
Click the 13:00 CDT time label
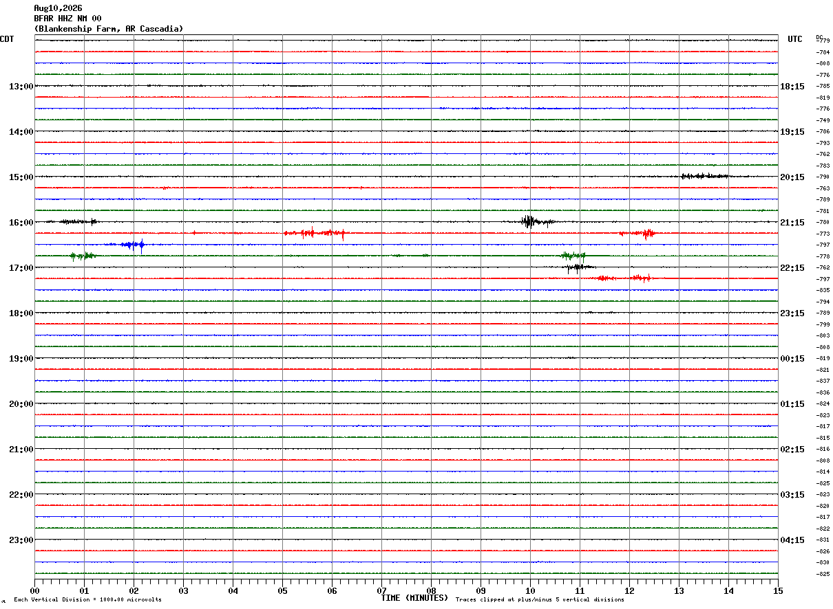coord(21,87)
